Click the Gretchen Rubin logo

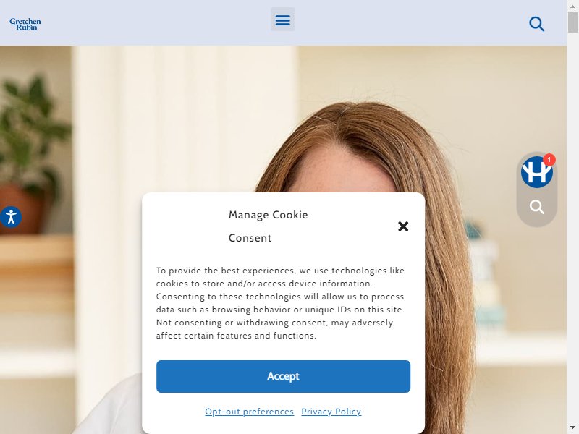coord(25,24)
